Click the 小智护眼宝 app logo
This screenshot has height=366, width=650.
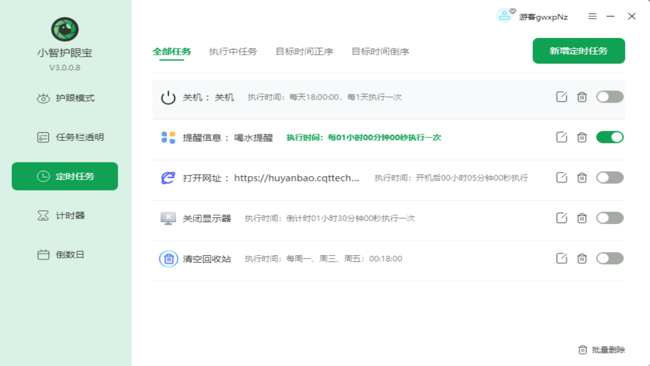[x=64, y=29]
